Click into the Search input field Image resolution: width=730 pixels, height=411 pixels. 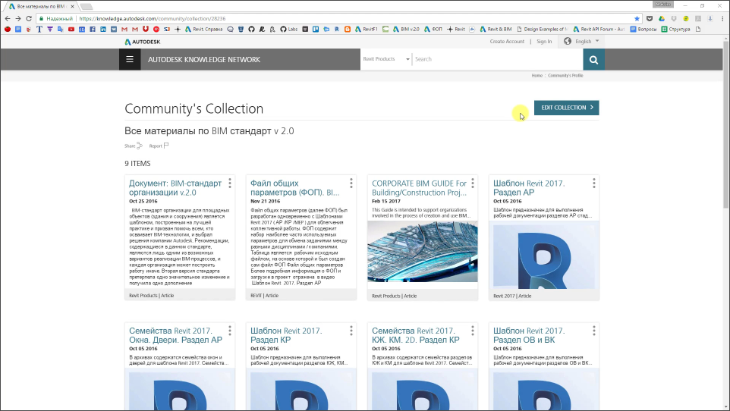point(497,59)
